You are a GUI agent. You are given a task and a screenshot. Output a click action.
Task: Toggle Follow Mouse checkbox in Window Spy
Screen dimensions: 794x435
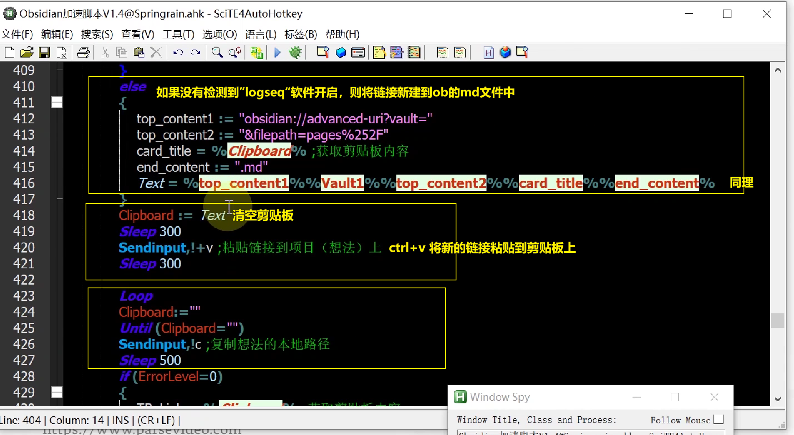[718, 419]
